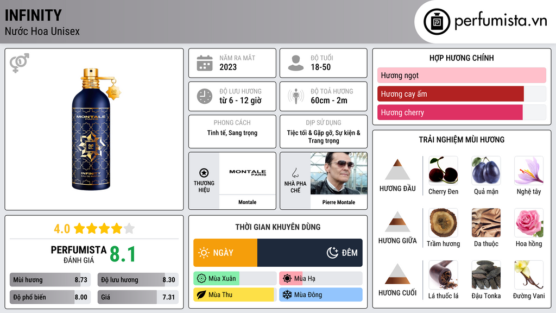
Task: Click the 'Tiệc tối & Gặp gỡ' occasion text
Action: (x=324, y=136)
